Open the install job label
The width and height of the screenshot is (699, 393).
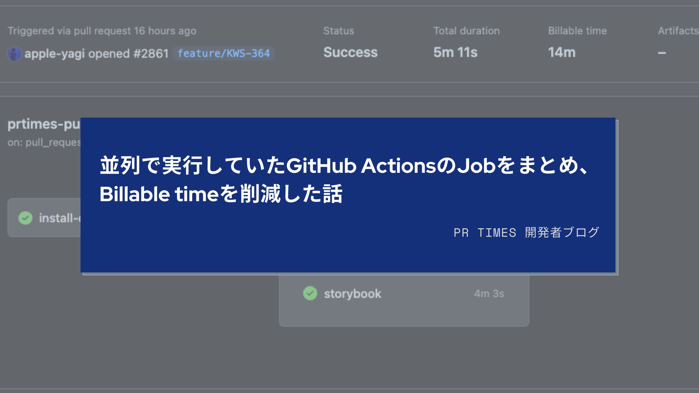[59, 218]
